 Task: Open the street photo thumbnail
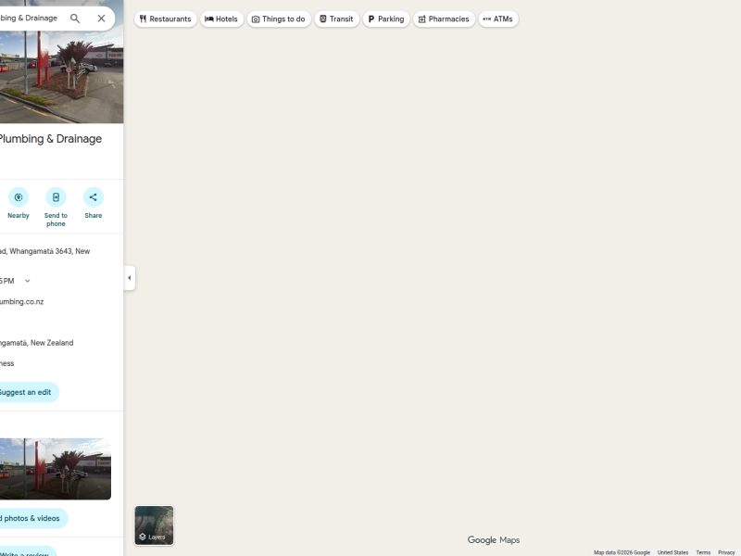coord(54,469)
